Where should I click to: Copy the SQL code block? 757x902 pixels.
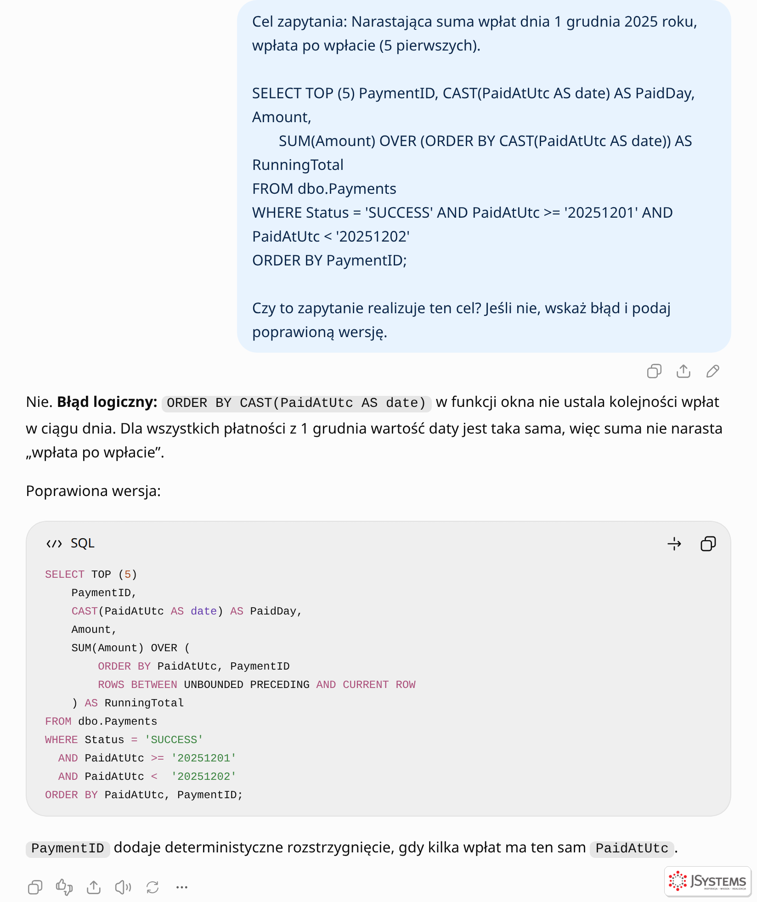click(708, 544)
